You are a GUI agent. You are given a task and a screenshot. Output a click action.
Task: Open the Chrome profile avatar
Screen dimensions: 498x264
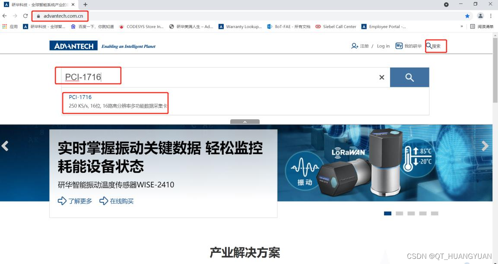point(481,16)
